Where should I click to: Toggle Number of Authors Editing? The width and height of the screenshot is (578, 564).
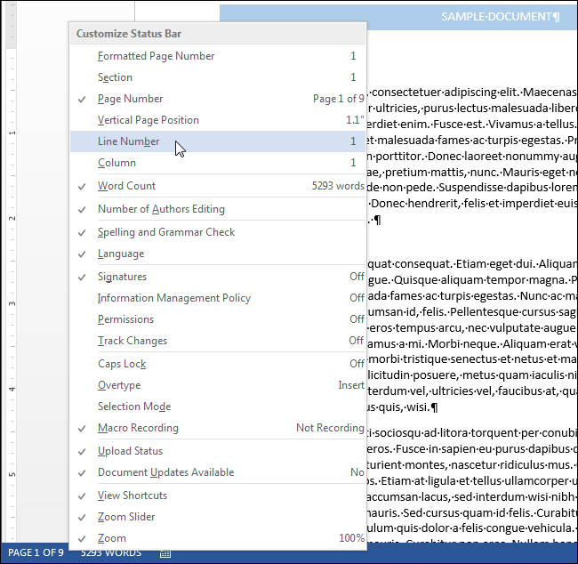coord(218,209)
